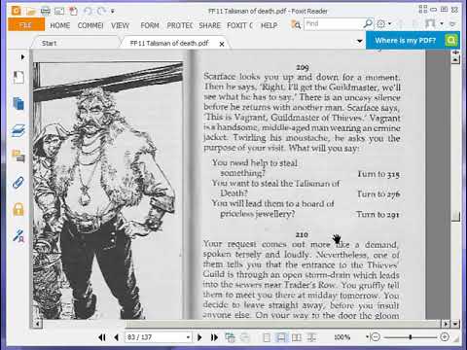Click the magnifier search button
The height and width of the screenshot is (350, 467).
368,23
